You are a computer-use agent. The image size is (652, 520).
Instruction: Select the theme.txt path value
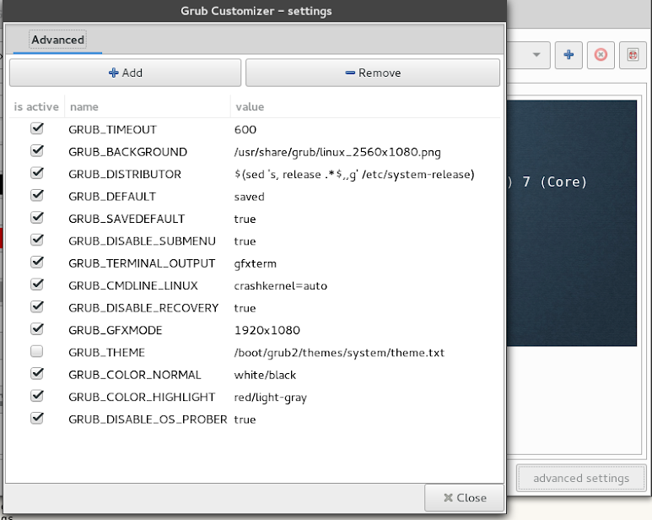pyautogui.click(x=339, y=353)
